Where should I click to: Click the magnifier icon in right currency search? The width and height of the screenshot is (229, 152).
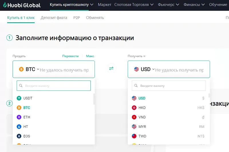(x=136, y=85)
